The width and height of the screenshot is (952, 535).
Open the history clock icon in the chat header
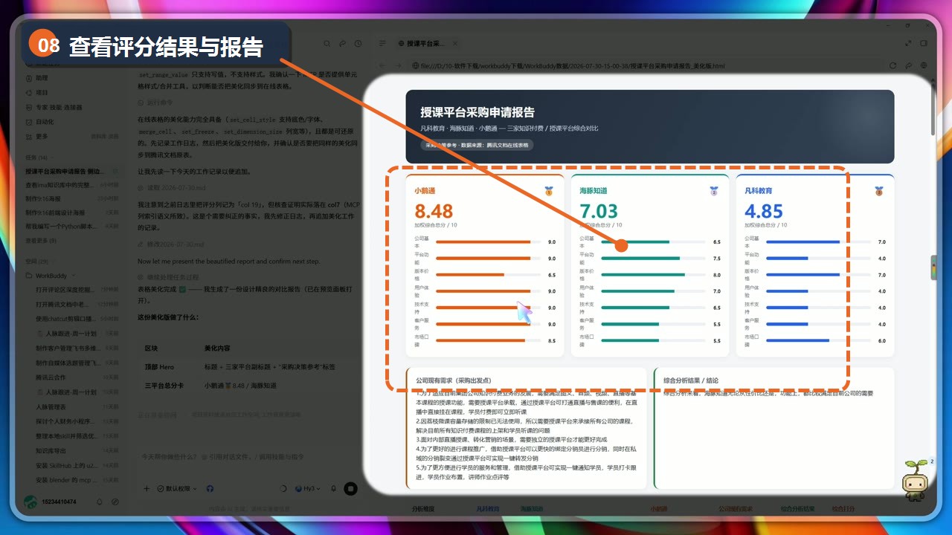point(356,44)
